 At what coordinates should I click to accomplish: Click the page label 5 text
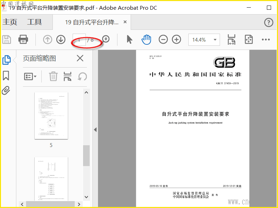point(51,145)
